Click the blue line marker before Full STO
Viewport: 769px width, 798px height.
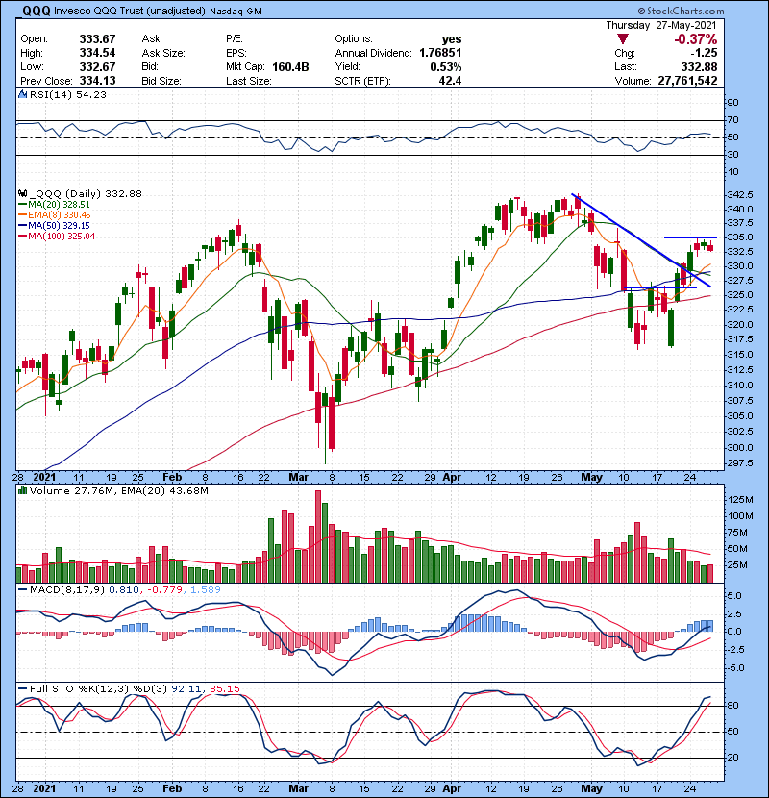click(x=22, y=688)
